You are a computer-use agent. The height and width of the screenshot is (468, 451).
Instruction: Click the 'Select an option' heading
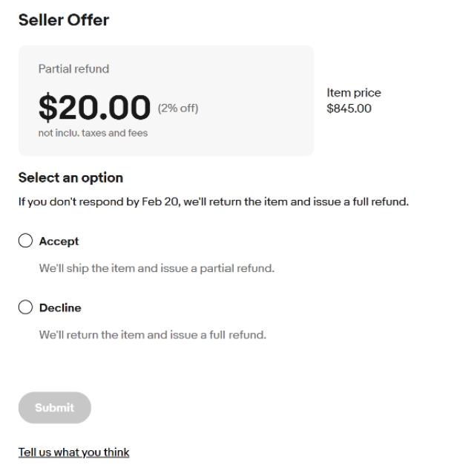pos(70,178)
